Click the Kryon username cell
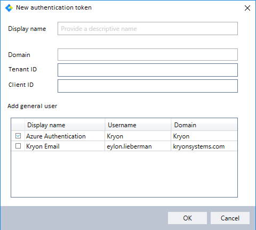The image size is (256, 230). click(115, 136)
